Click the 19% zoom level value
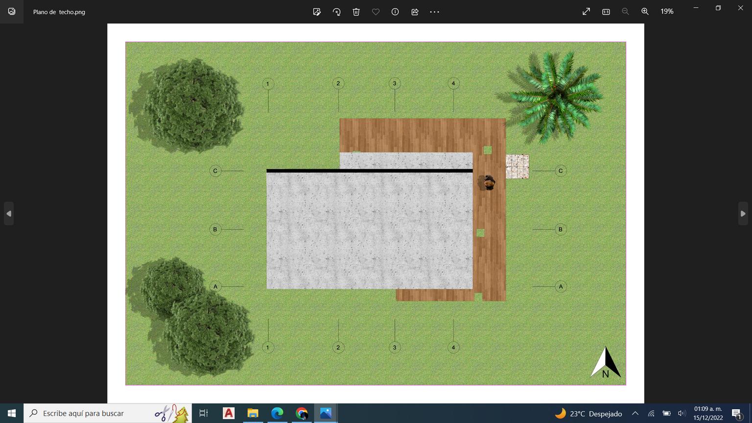 [x=667, y=12]
